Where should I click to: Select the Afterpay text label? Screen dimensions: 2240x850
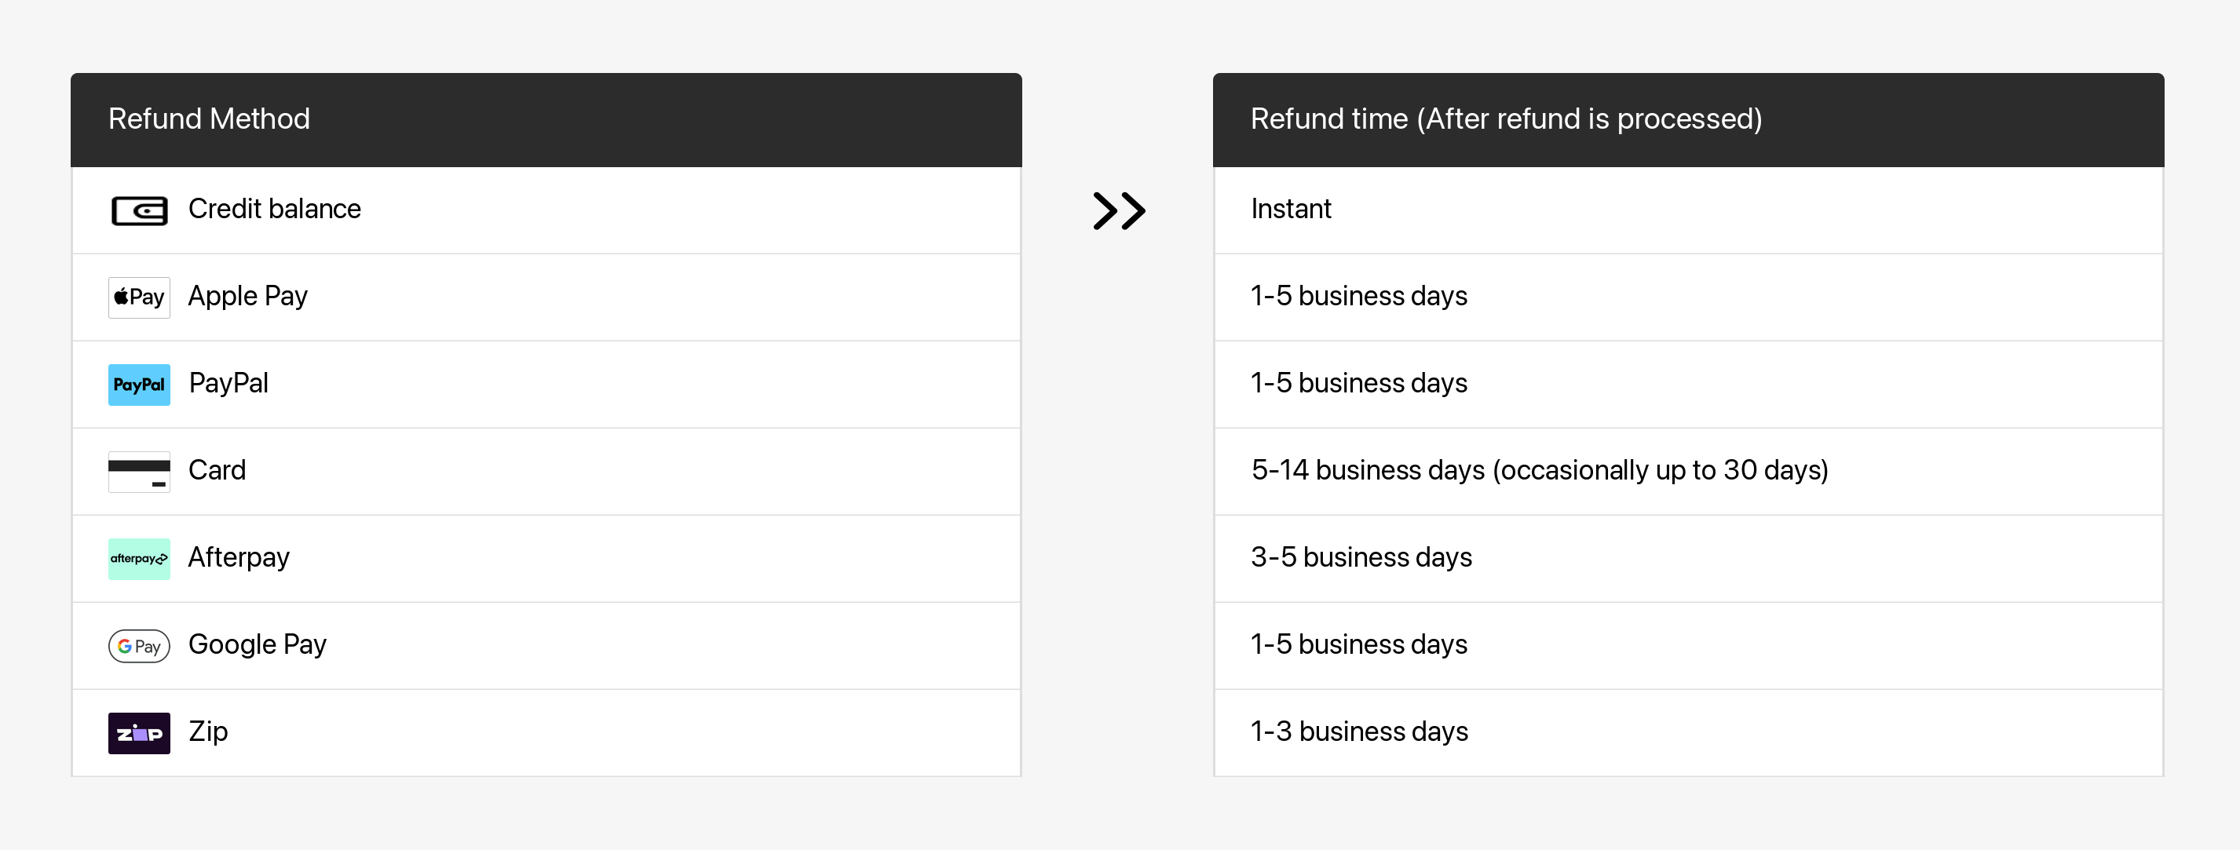point(239,557)
